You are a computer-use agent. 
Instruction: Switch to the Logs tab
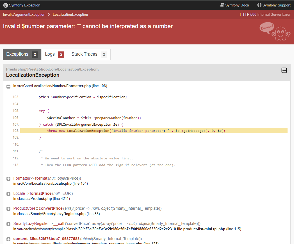pos(54,55)
